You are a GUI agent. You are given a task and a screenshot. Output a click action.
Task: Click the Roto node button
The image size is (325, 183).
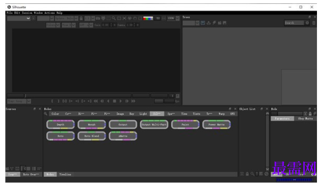(60, 136)
